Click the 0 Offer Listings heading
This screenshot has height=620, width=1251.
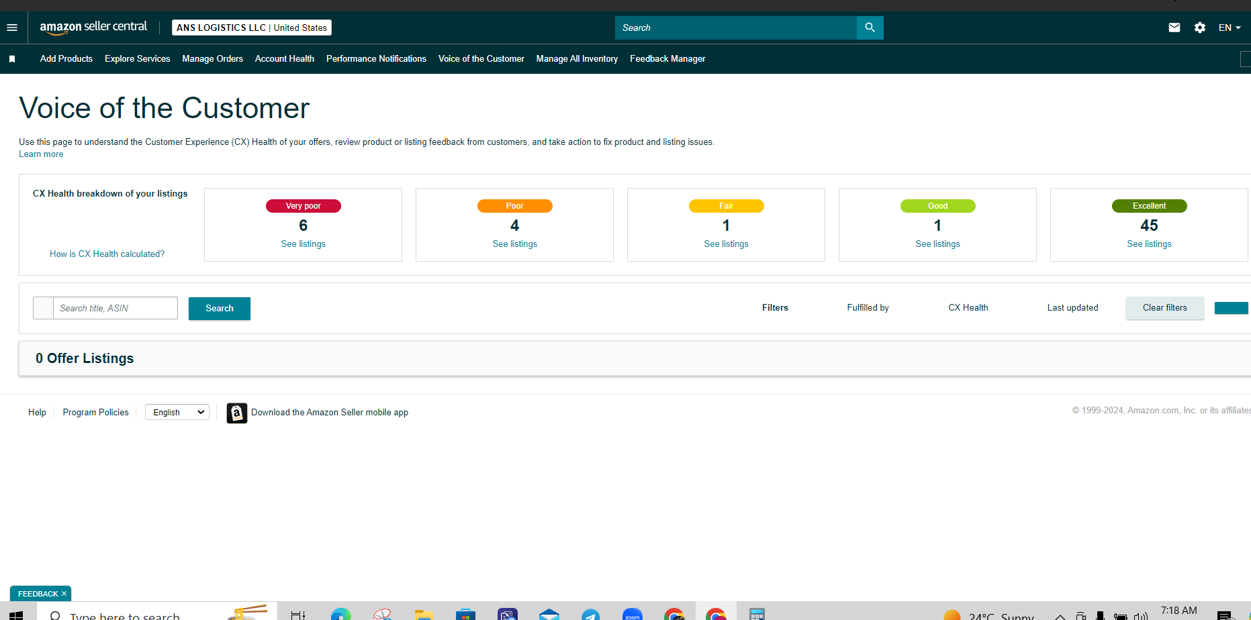(x=85, y=358)
